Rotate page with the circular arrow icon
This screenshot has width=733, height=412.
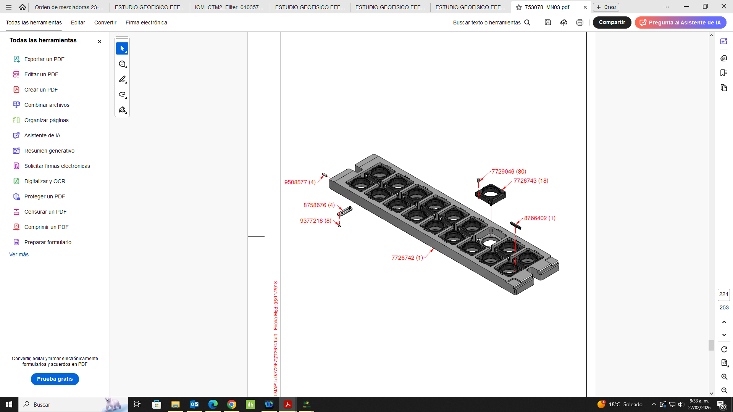pyautogui.click(x=724, y=349)
